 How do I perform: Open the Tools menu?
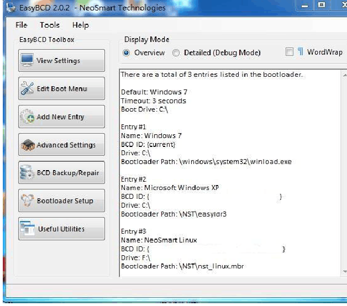(50, 25)
